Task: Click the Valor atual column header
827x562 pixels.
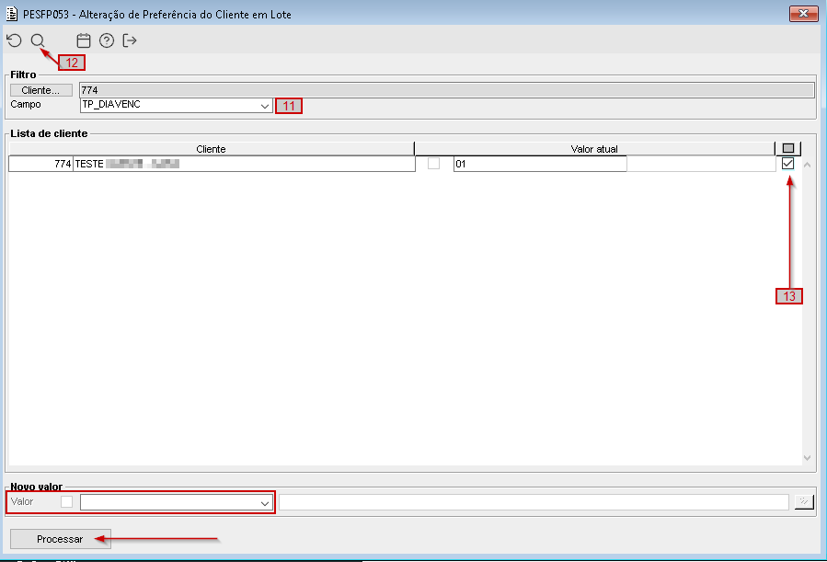Action: 594,149
